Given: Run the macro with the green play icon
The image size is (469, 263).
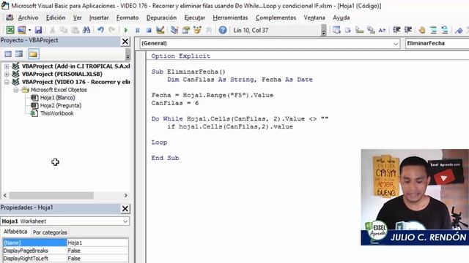Looking at the screenshot, I should point(126,30).
